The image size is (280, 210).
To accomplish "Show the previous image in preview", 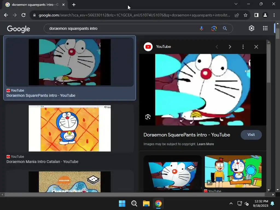I will click(x=217, y=47).
